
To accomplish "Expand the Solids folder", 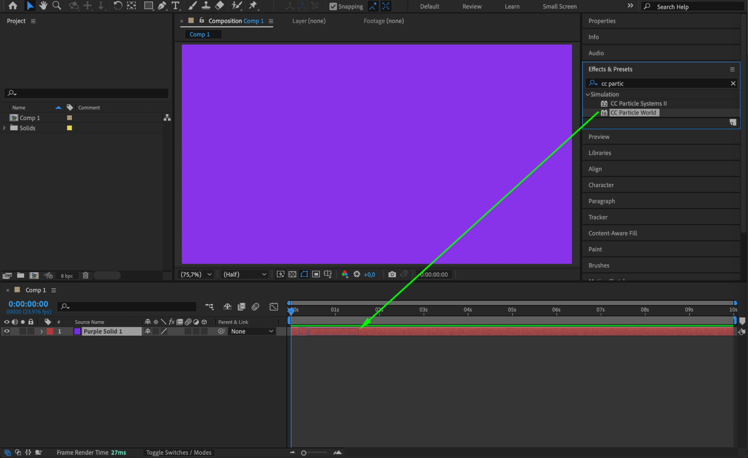I will 4,128.
